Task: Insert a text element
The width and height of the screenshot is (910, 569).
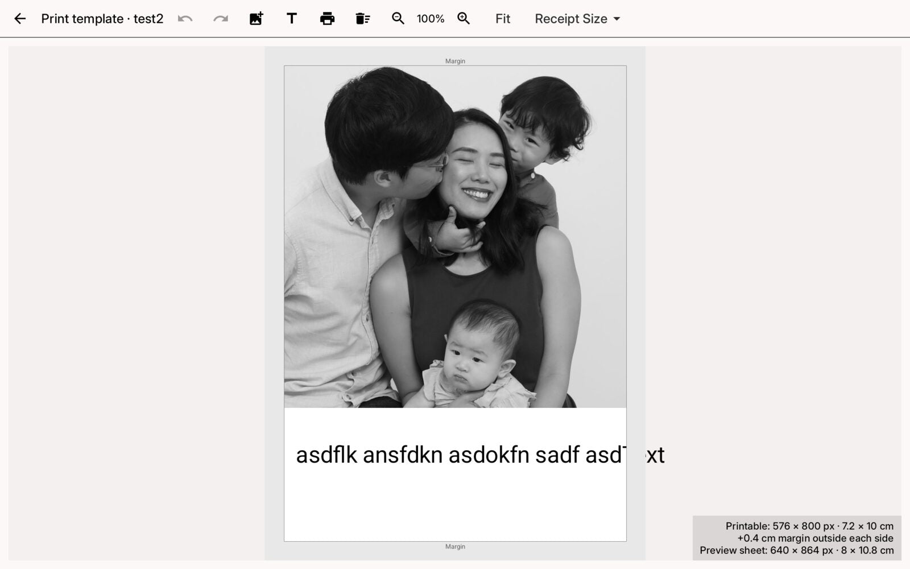Action: pos(292,19)
